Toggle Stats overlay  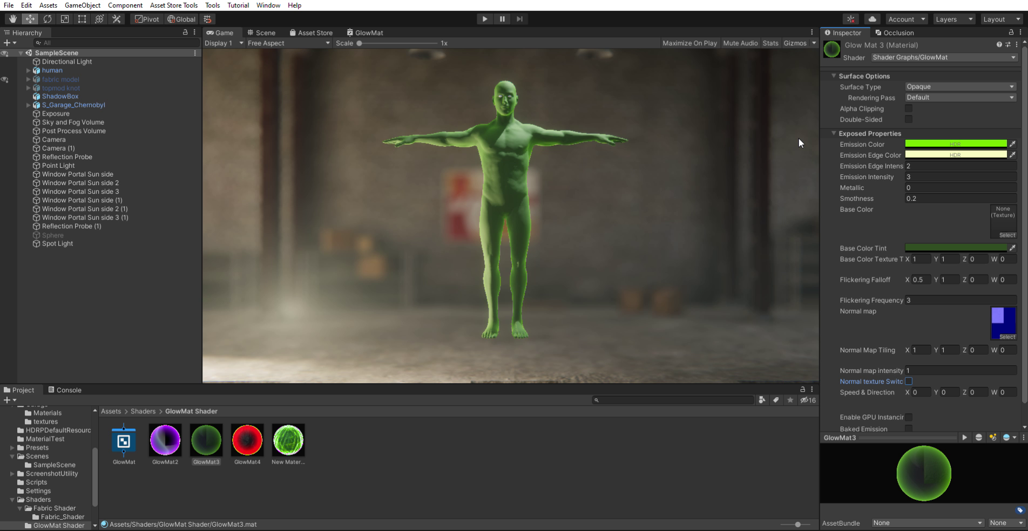pyautogui.click(x=770, y=43)
